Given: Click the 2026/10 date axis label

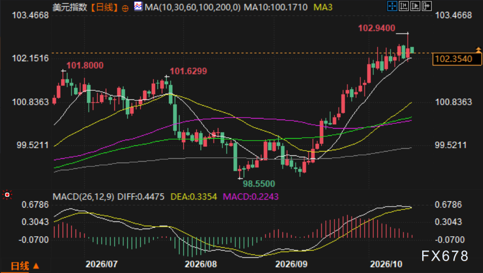Looking at the screenshot, I should [x=386, y=264].
